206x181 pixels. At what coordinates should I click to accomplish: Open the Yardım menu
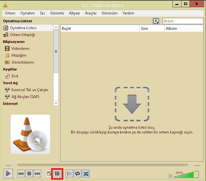click(128, 13)
